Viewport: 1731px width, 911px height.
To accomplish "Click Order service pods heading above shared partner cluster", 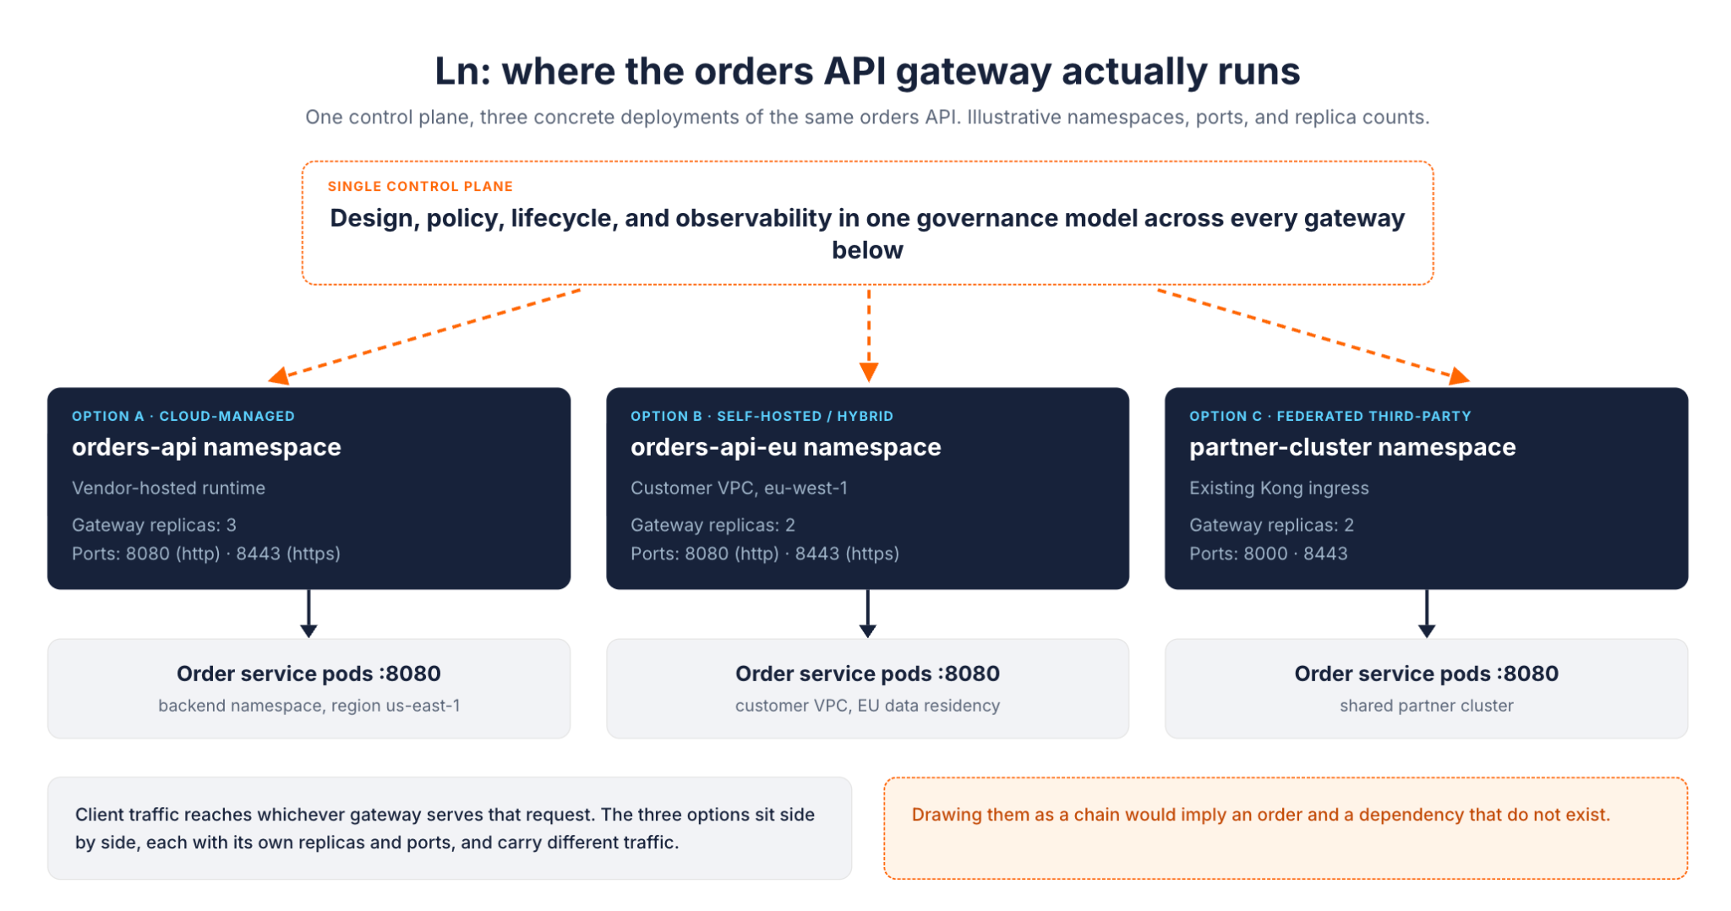I will click(x=1426, y=674).
